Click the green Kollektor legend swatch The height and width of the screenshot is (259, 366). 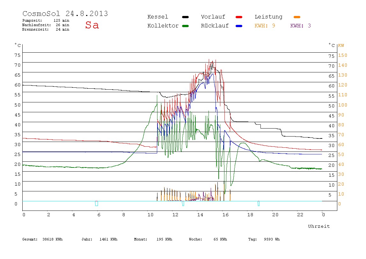click(185, 26)
